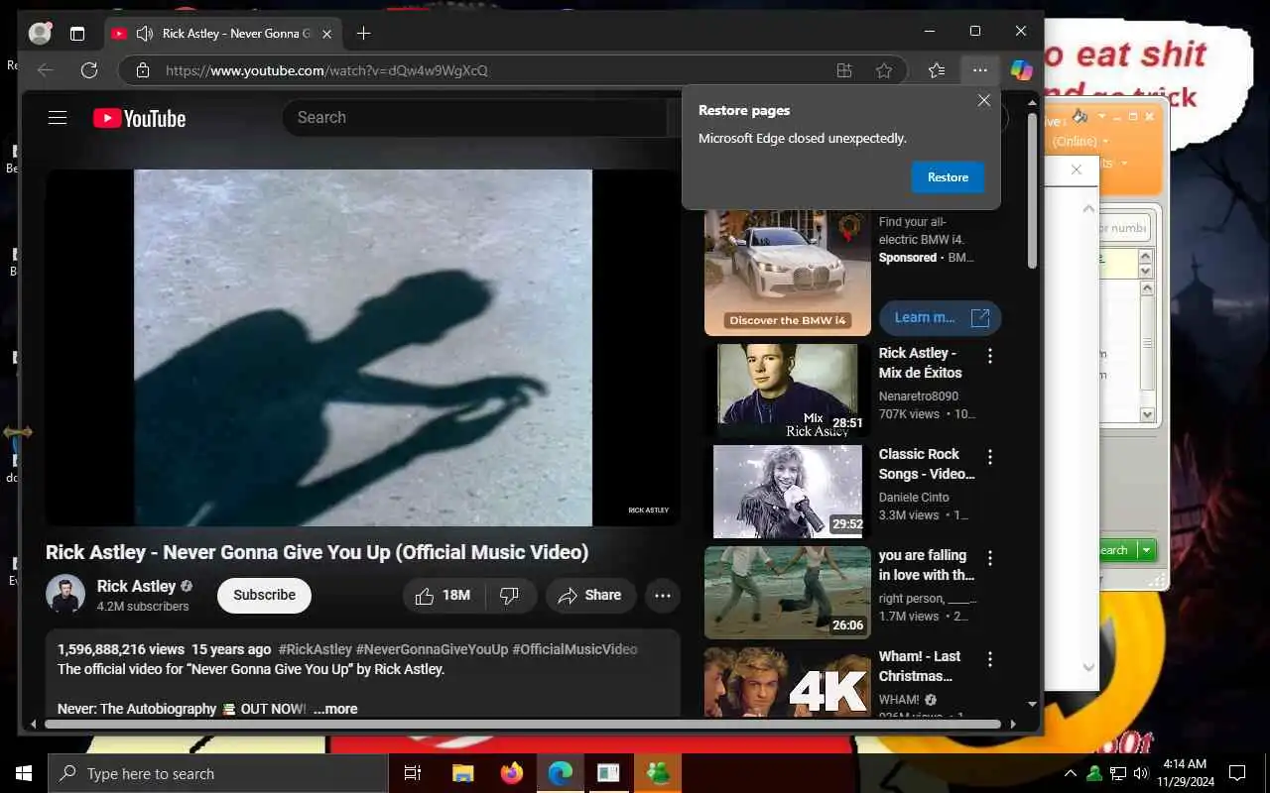Click the 1,596,888,216 views text
The width and height of the screenshot is (1270, 793).
coord(121,649)
